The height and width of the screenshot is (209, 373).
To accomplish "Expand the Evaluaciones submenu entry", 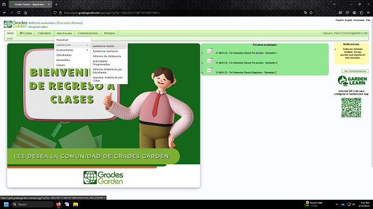I will point(72,50).
